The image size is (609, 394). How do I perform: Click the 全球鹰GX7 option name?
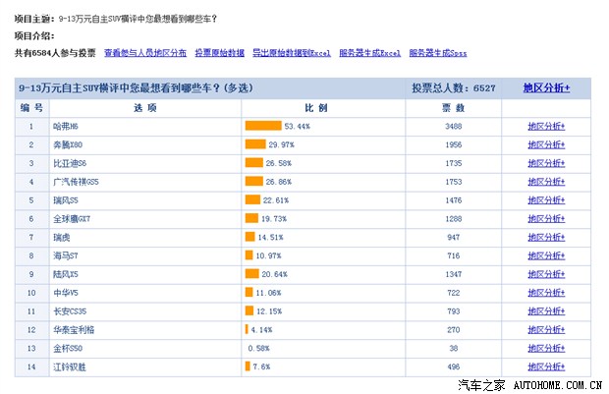(x=74, y=218)
